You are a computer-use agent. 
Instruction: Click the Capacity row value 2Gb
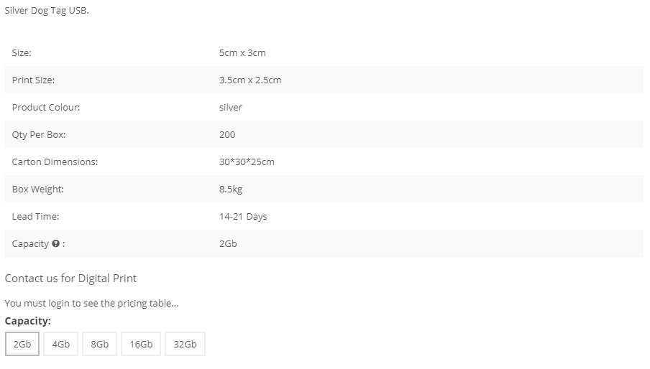(228, 244)
